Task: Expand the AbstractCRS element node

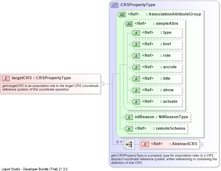Action: click(x=201, y=144)
